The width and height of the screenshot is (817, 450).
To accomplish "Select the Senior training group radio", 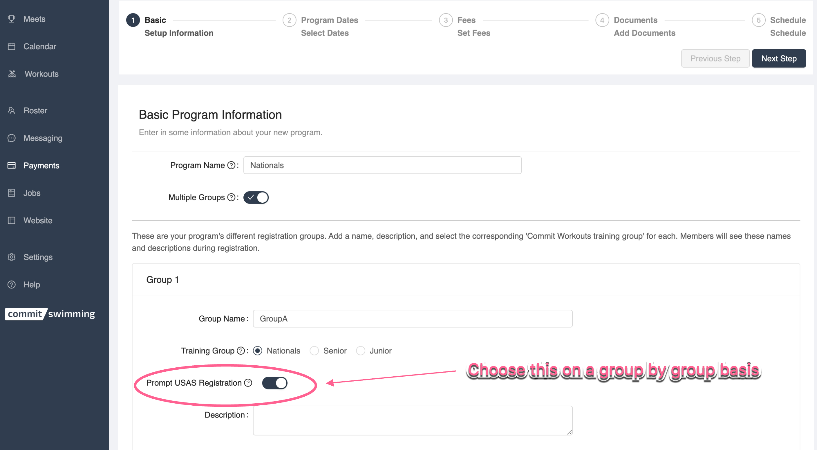I will [x=314, y=351].
